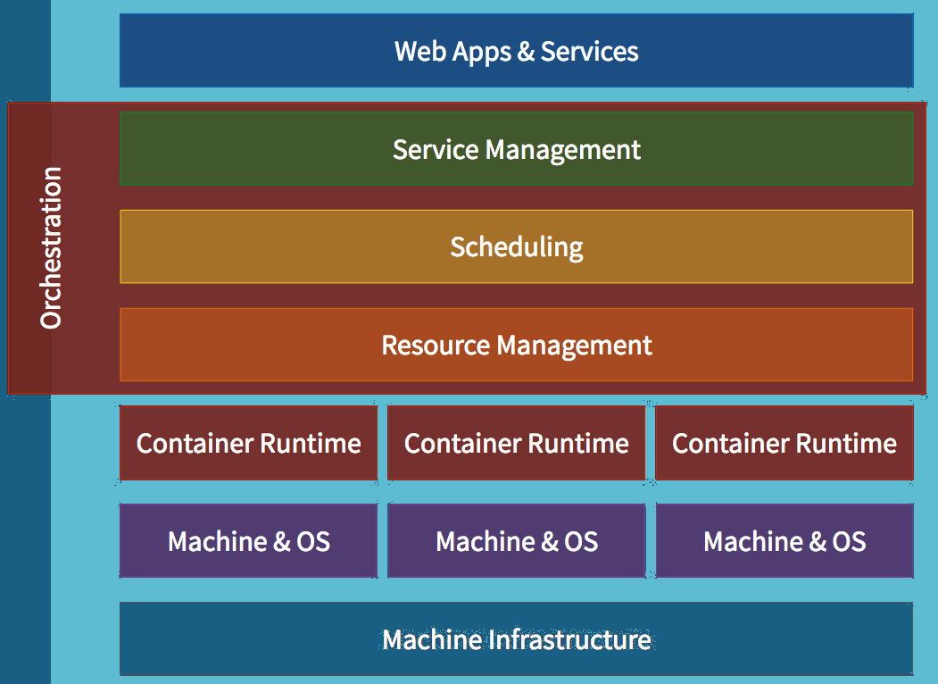Select the middle Machine & OS block
938x684 pixels.
[x=516, y=540]
